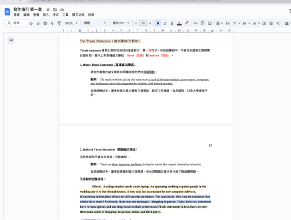Image resolution: width=291 pixels, height=220 pixels.
Task: Insert a link
Action: coord(195,23)
